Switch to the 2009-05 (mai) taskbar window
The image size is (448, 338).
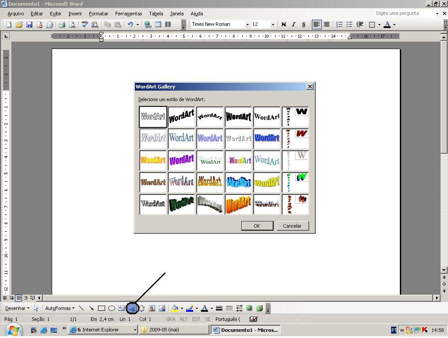pos(174,330)
